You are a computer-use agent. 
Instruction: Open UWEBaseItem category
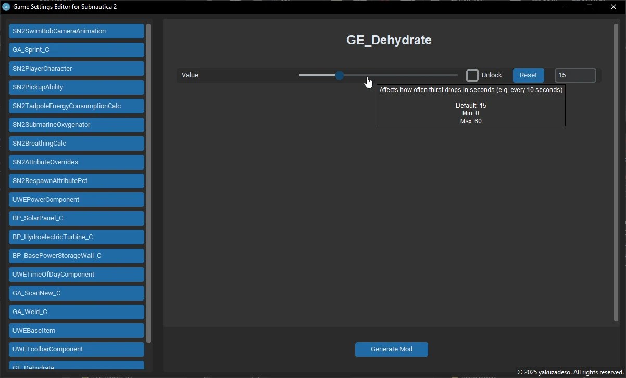(x=76, y=331)
